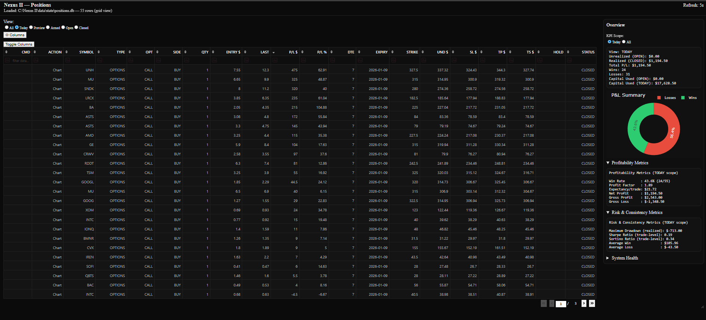Click the P/L $ descending sort arrow

pos(274,53)
